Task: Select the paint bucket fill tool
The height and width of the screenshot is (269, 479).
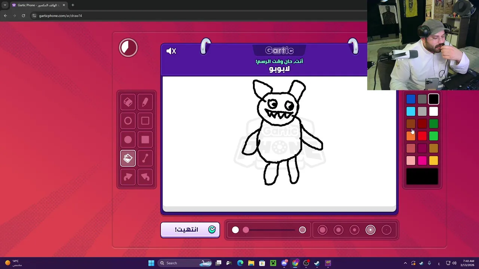Action: click(128, 158)
